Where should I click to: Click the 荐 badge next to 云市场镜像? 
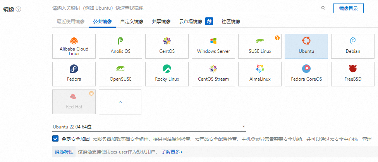(x=209, y=21)
